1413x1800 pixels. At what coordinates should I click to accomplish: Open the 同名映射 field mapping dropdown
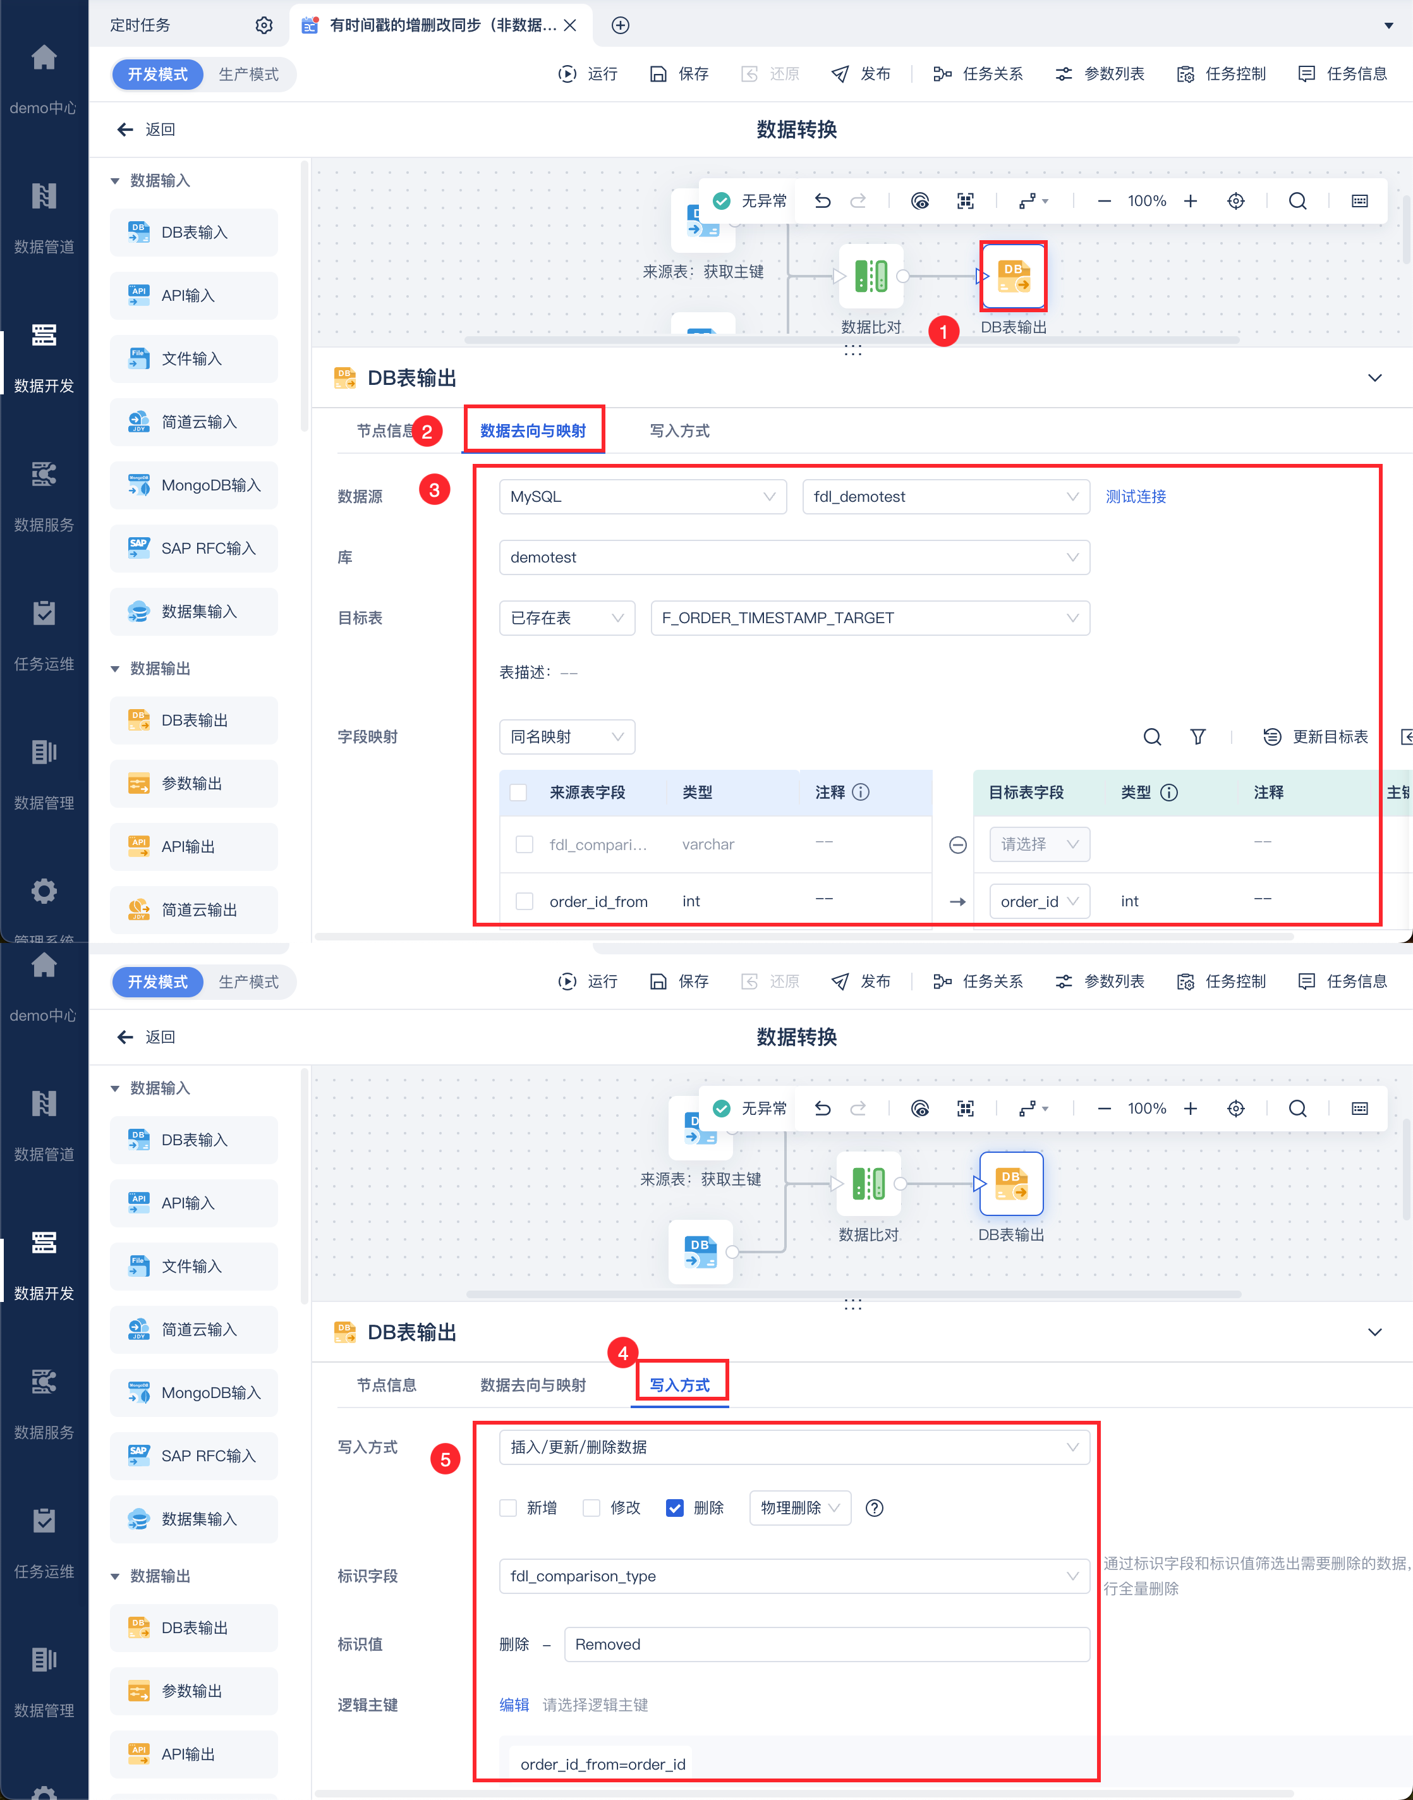[x=567, y=736]
